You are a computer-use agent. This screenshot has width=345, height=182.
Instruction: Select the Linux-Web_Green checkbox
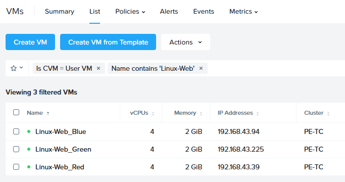pyautogui.click(x=16, y=149)
